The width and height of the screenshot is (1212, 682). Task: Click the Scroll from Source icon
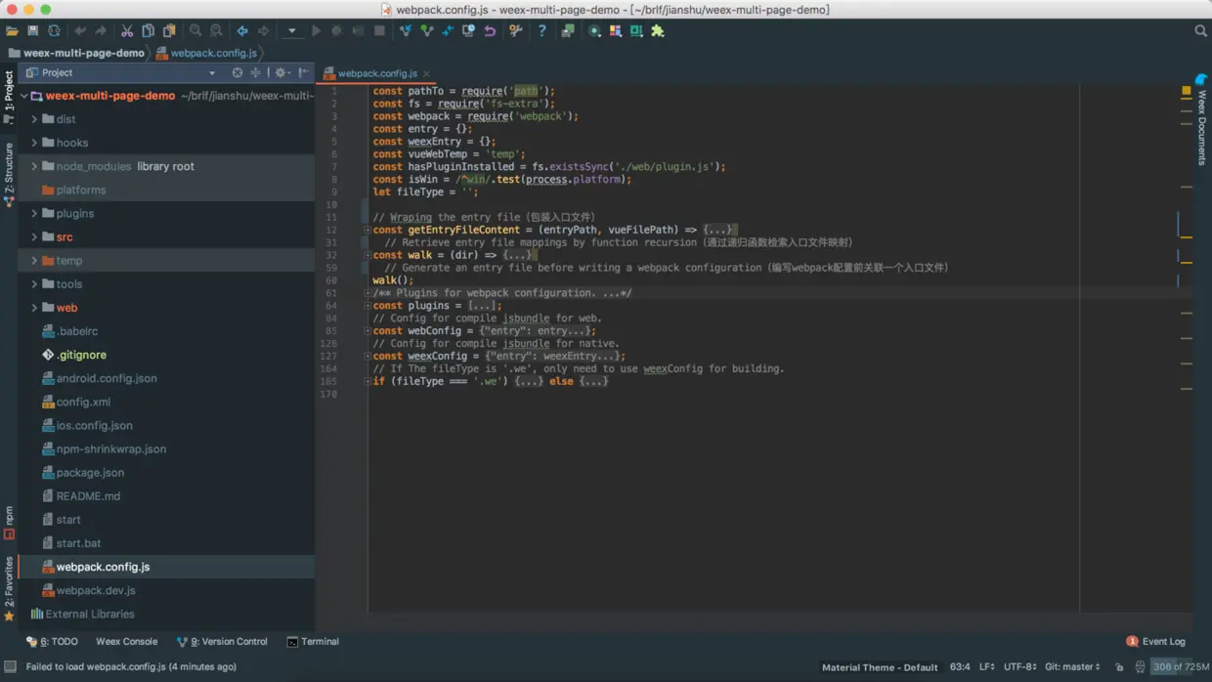point(238,73)
